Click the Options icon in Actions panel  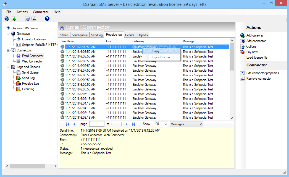click(x=242, y=46)
